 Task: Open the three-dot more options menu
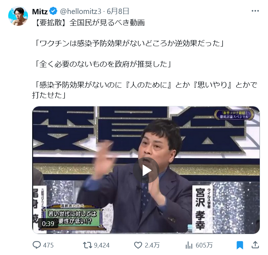click(x=255, y=11)
